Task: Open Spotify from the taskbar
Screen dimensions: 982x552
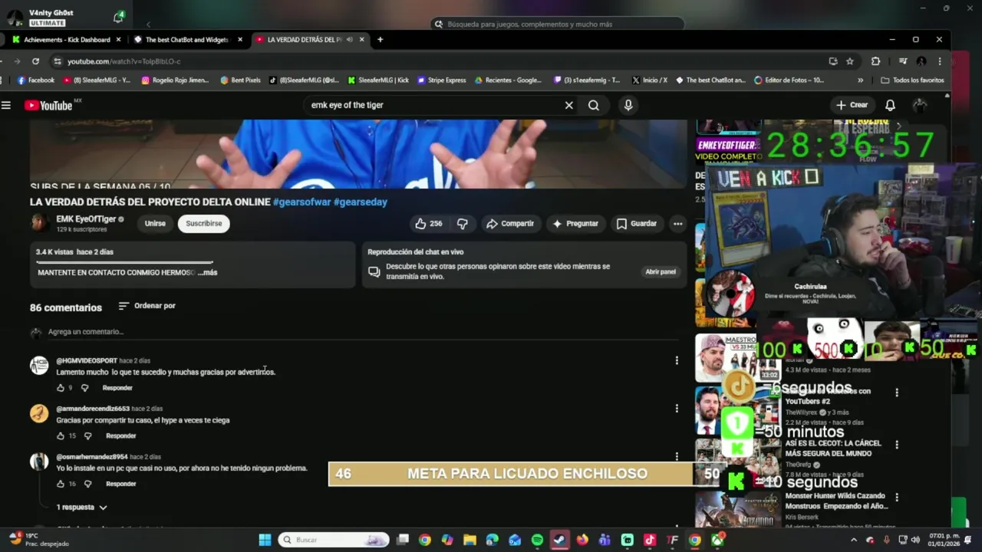Action: pyautogui.click(x=537, y=540)
